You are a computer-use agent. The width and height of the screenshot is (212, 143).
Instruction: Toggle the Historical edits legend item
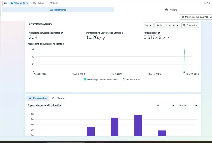(x=131, y=79)
